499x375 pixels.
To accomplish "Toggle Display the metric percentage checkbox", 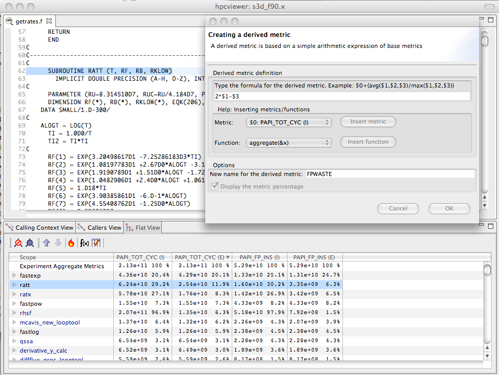I will (214, 186).
